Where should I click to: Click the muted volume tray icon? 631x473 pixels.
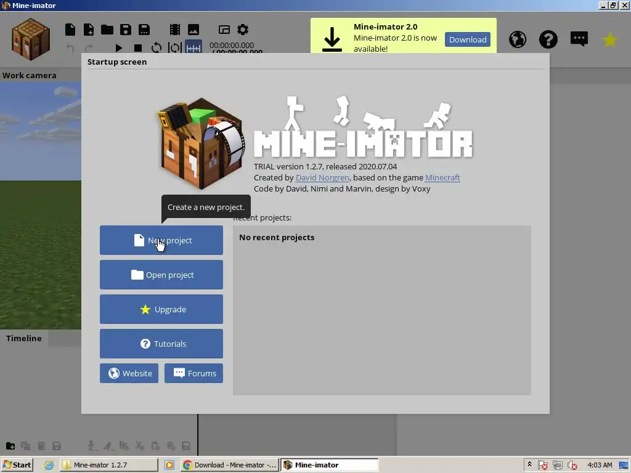tap(572, 466)
